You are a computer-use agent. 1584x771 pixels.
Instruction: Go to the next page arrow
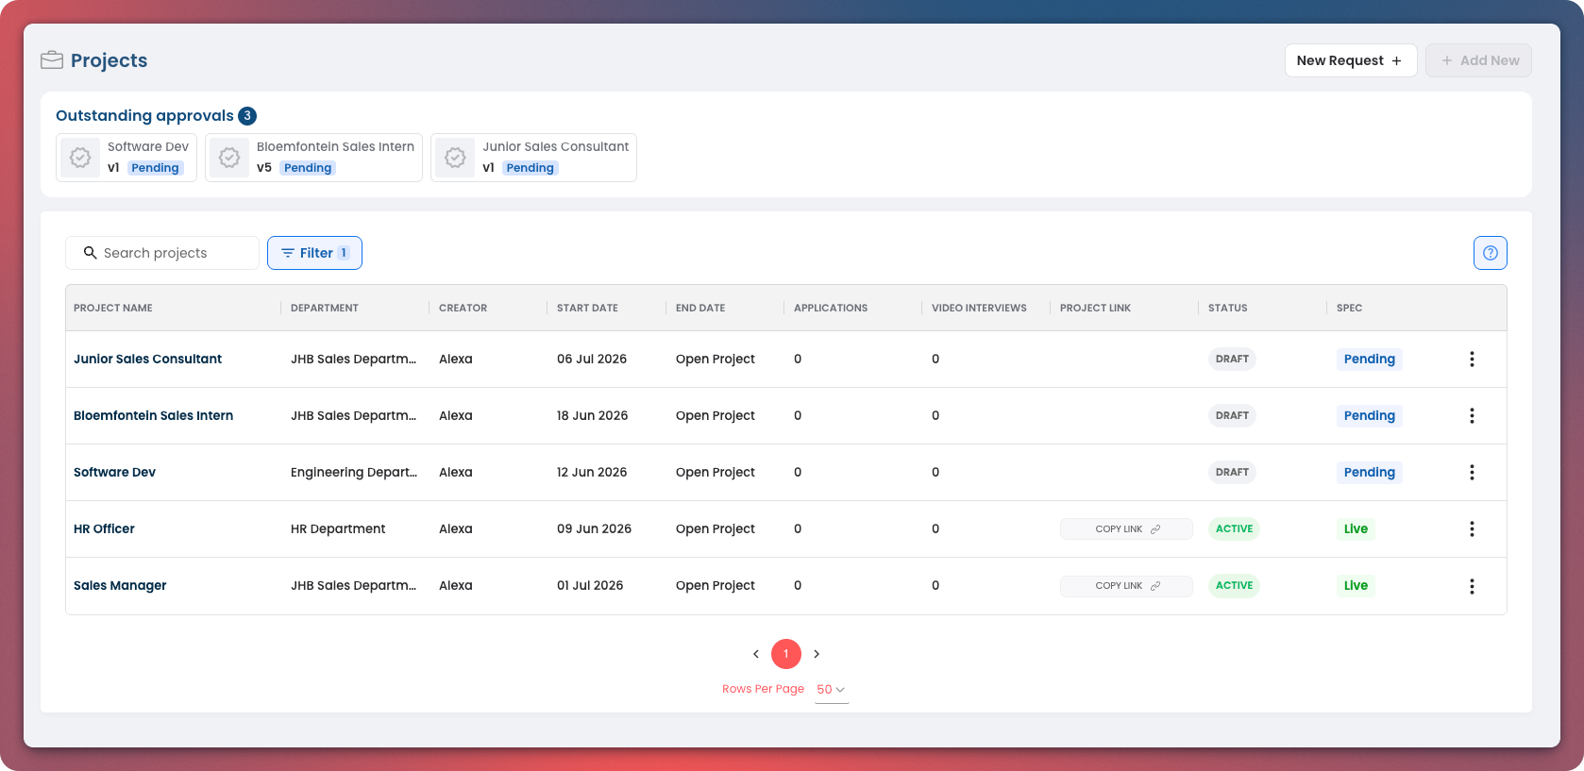[x=817, y=654]
